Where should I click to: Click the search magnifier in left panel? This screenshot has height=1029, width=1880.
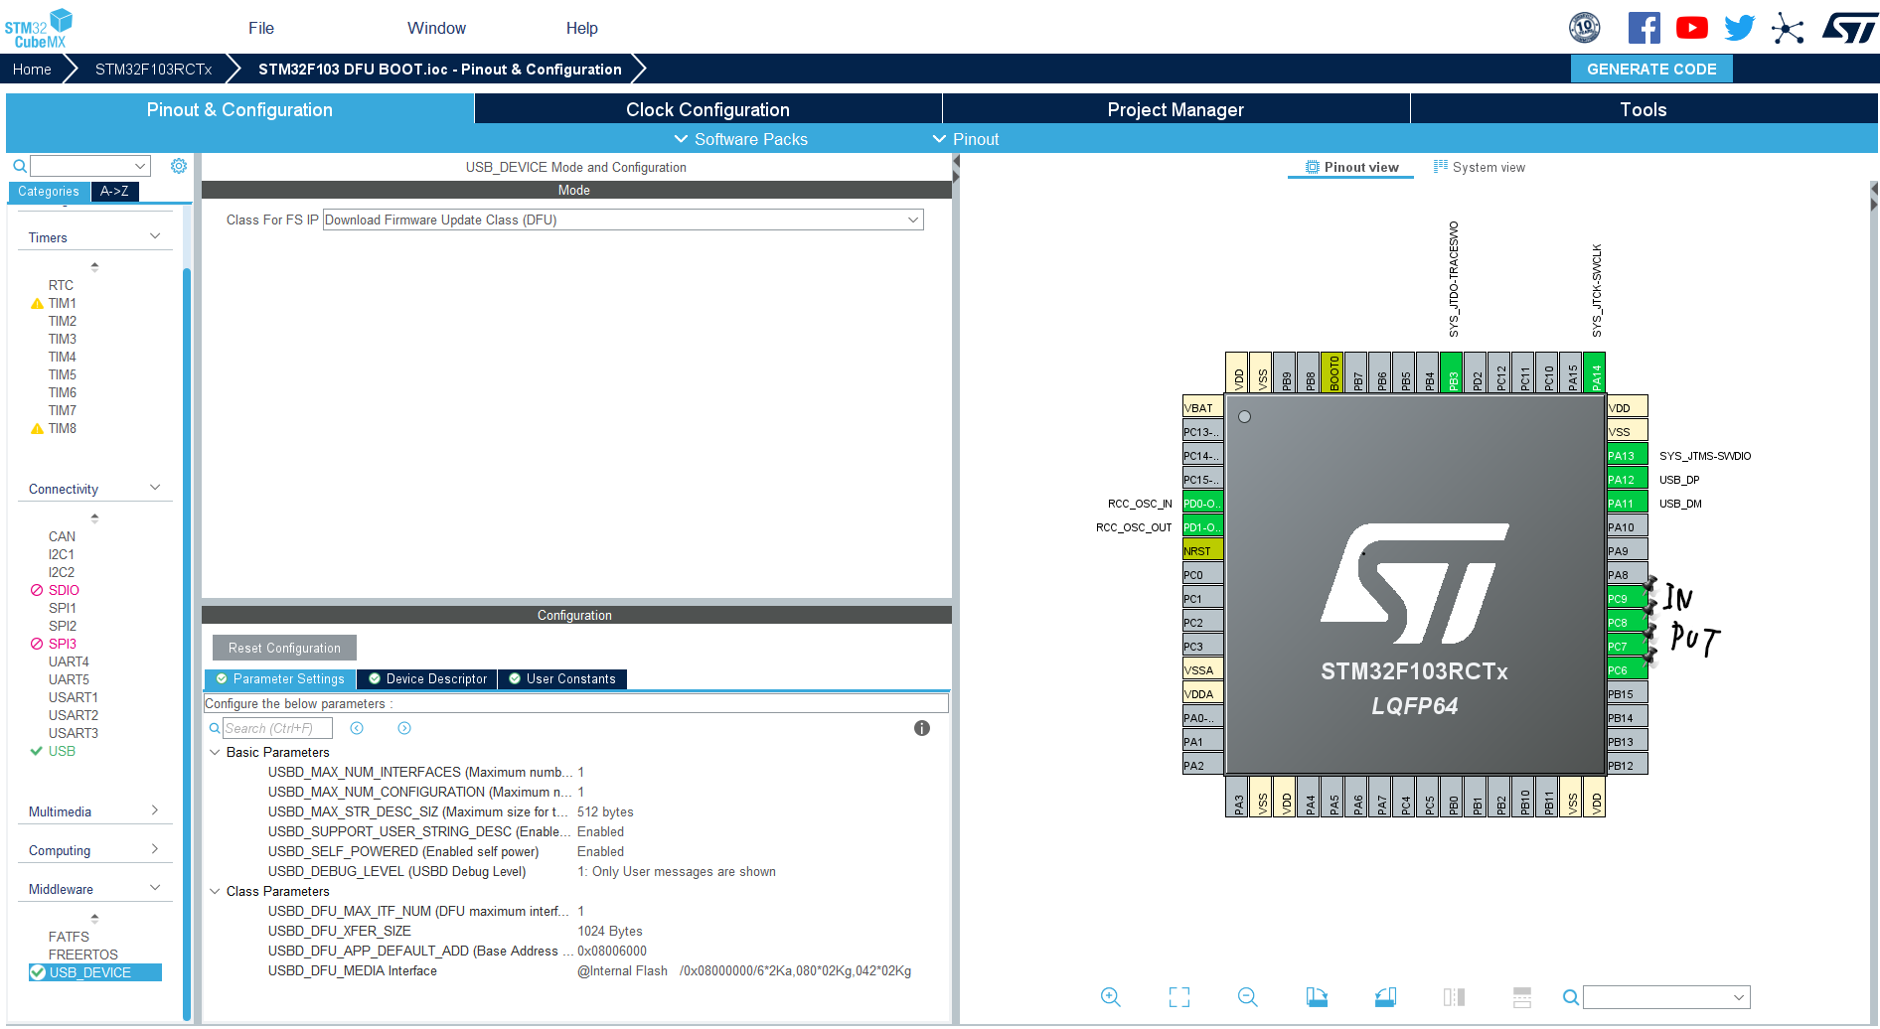coord(19,166)
